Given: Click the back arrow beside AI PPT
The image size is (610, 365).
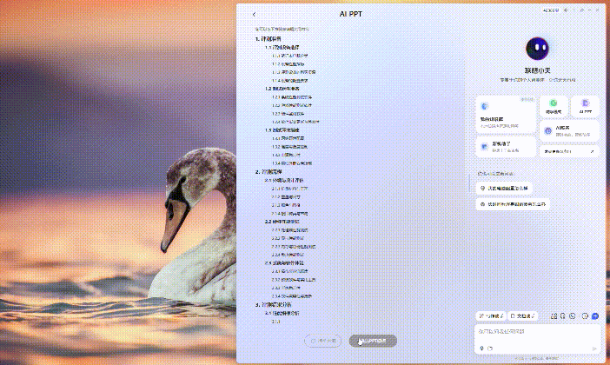Looking at the screenshot, I should click(254, 15).
